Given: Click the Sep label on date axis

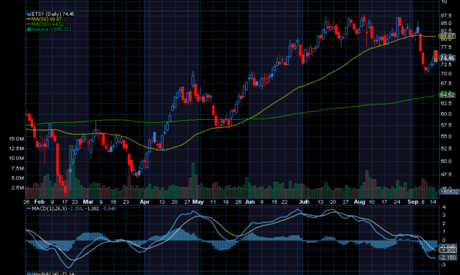Looking at the screenshot, I should (413, 202).
